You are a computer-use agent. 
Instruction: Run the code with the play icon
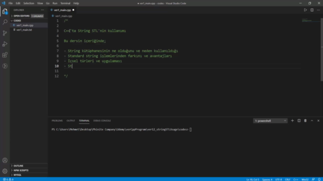point(305,10)
